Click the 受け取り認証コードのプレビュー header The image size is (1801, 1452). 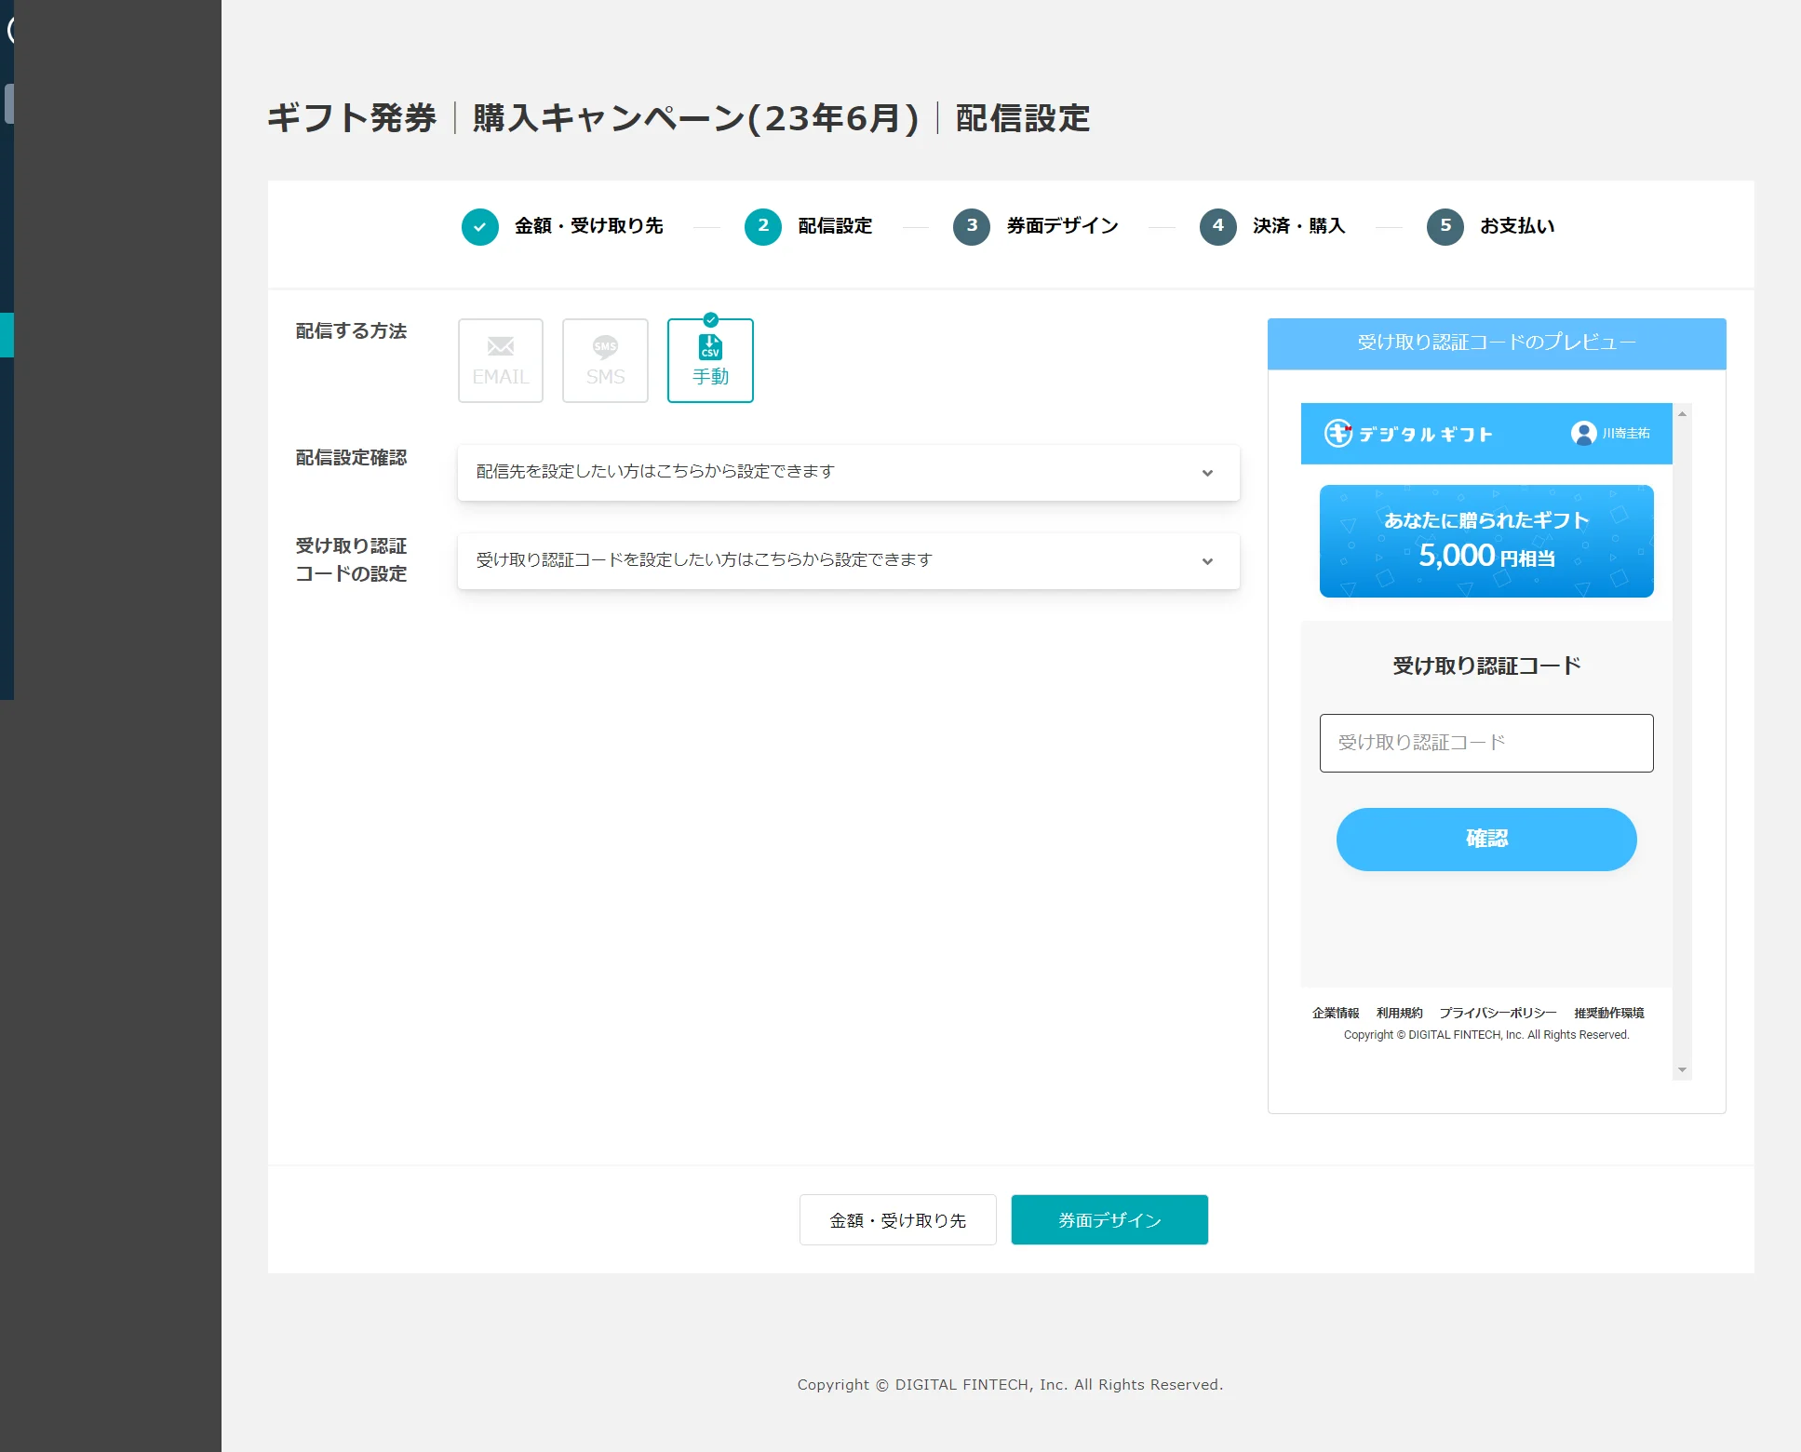1497,343
